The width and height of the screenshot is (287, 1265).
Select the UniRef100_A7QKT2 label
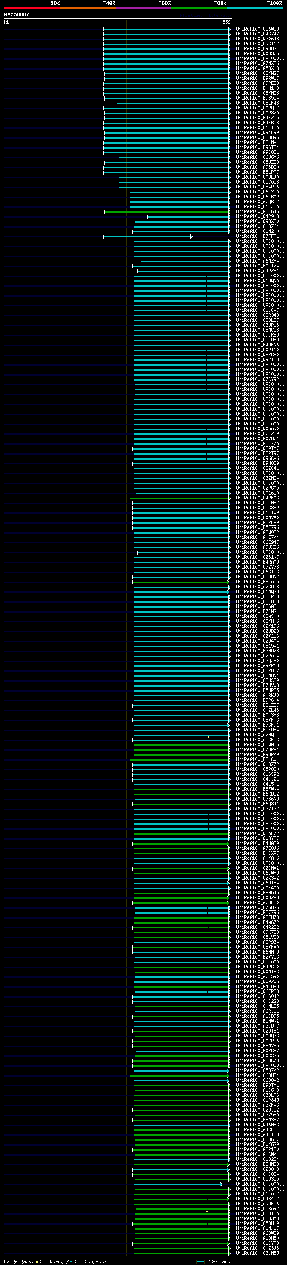pyautogui.click(x=257, y=202)
